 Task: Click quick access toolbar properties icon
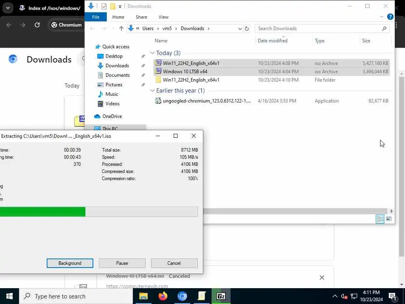(104, 6)
